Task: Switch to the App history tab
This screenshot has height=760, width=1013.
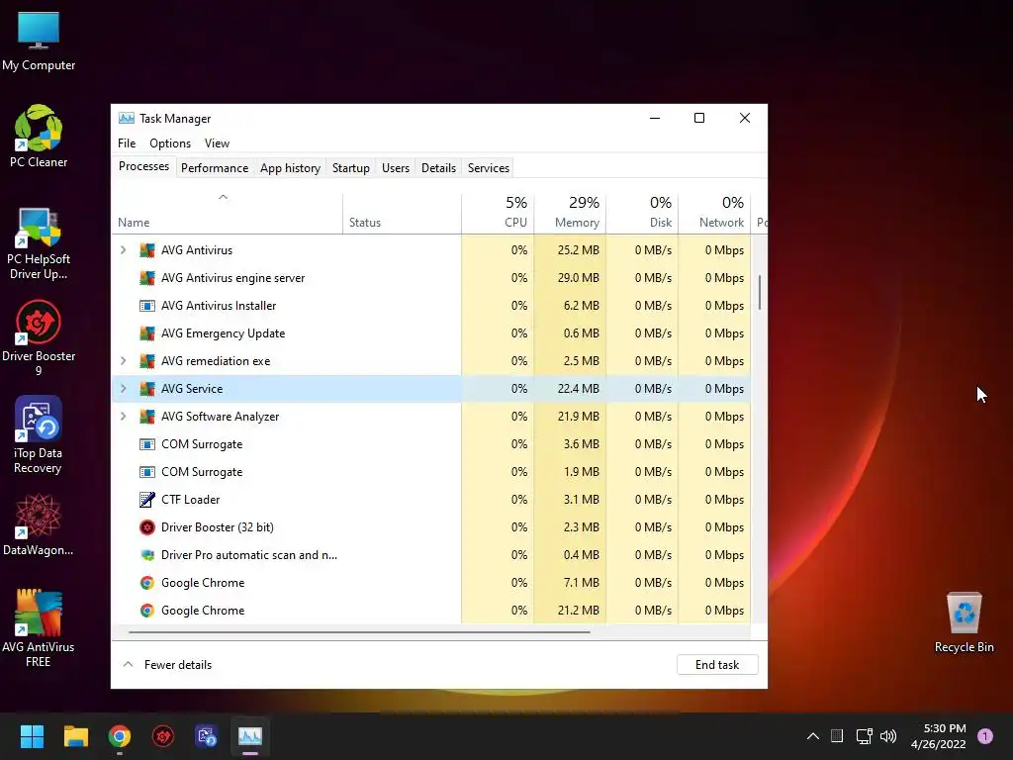Action: (x=290, y=168)
